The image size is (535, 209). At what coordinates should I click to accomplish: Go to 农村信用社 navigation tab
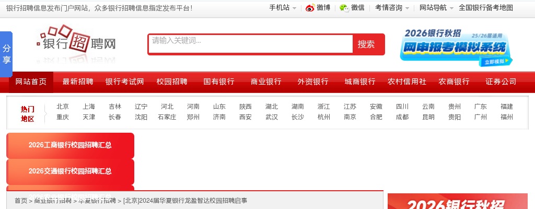(407, 82)
